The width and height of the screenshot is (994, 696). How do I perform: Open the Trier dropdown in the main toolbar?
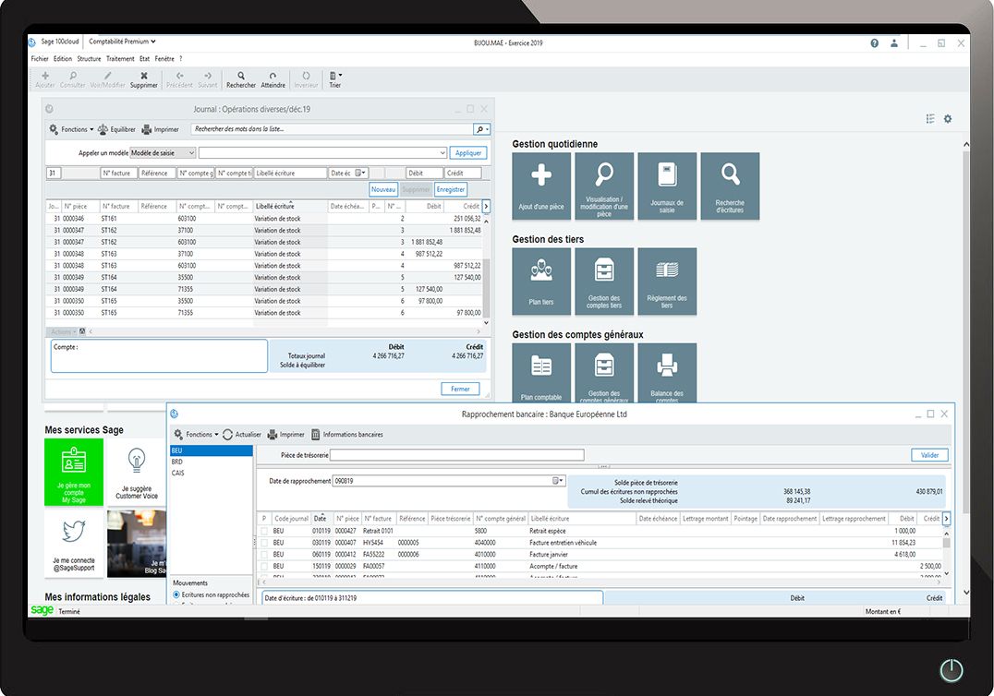pos(334,78)
